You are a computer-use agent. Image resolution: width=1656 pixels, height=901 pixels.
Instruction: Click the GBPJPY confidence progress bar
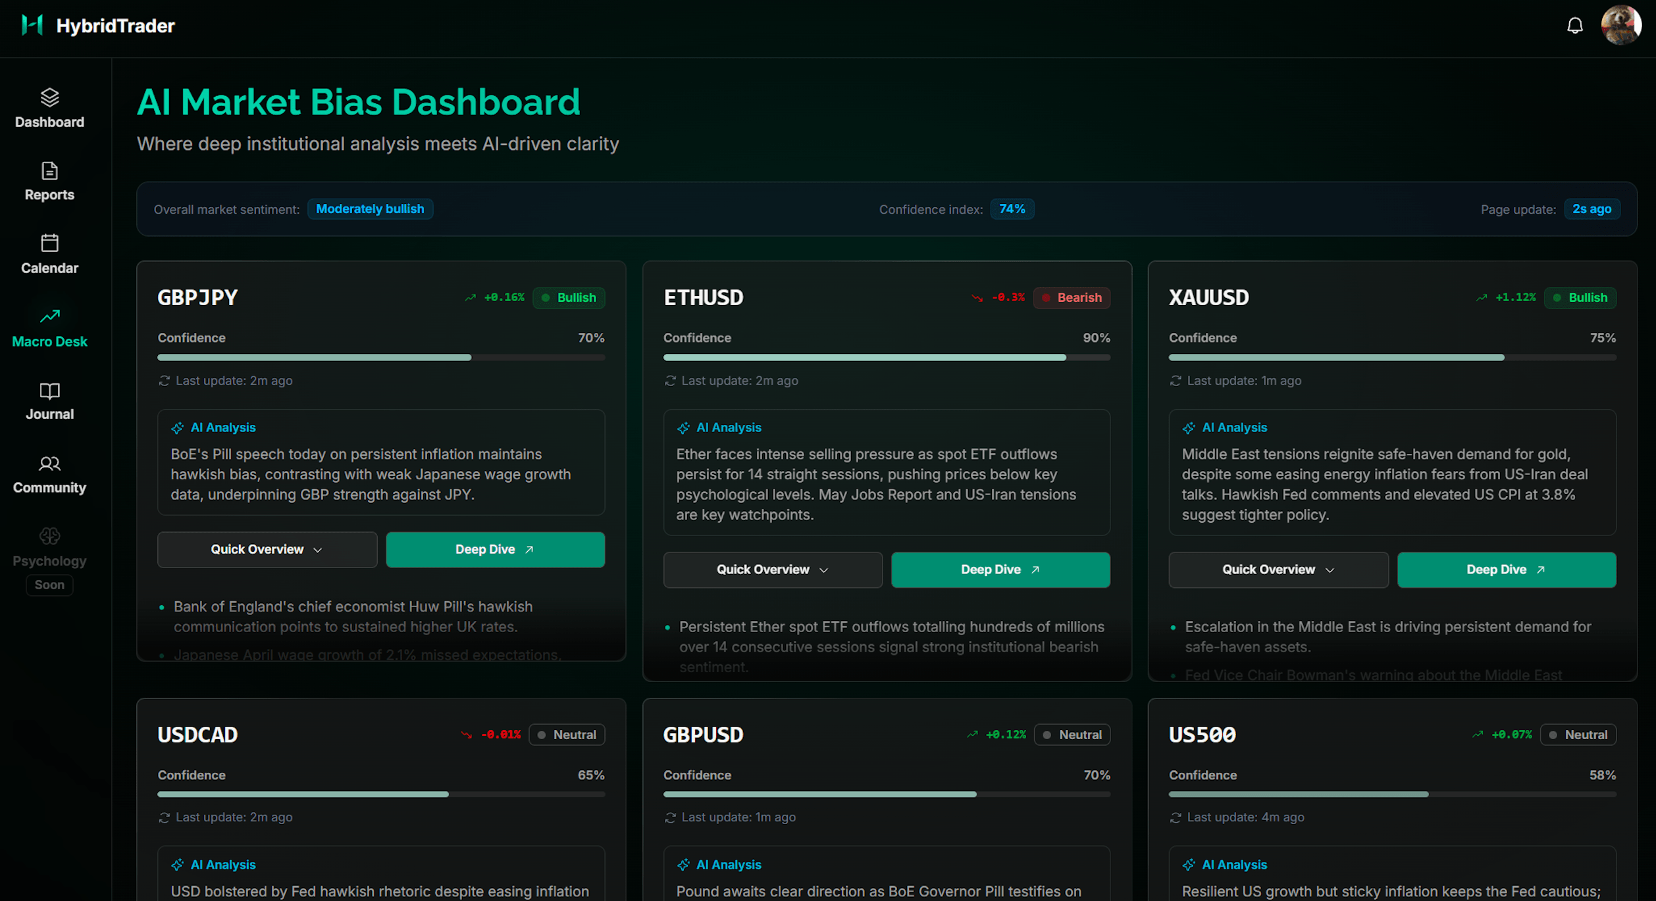[x=381, y=358]
